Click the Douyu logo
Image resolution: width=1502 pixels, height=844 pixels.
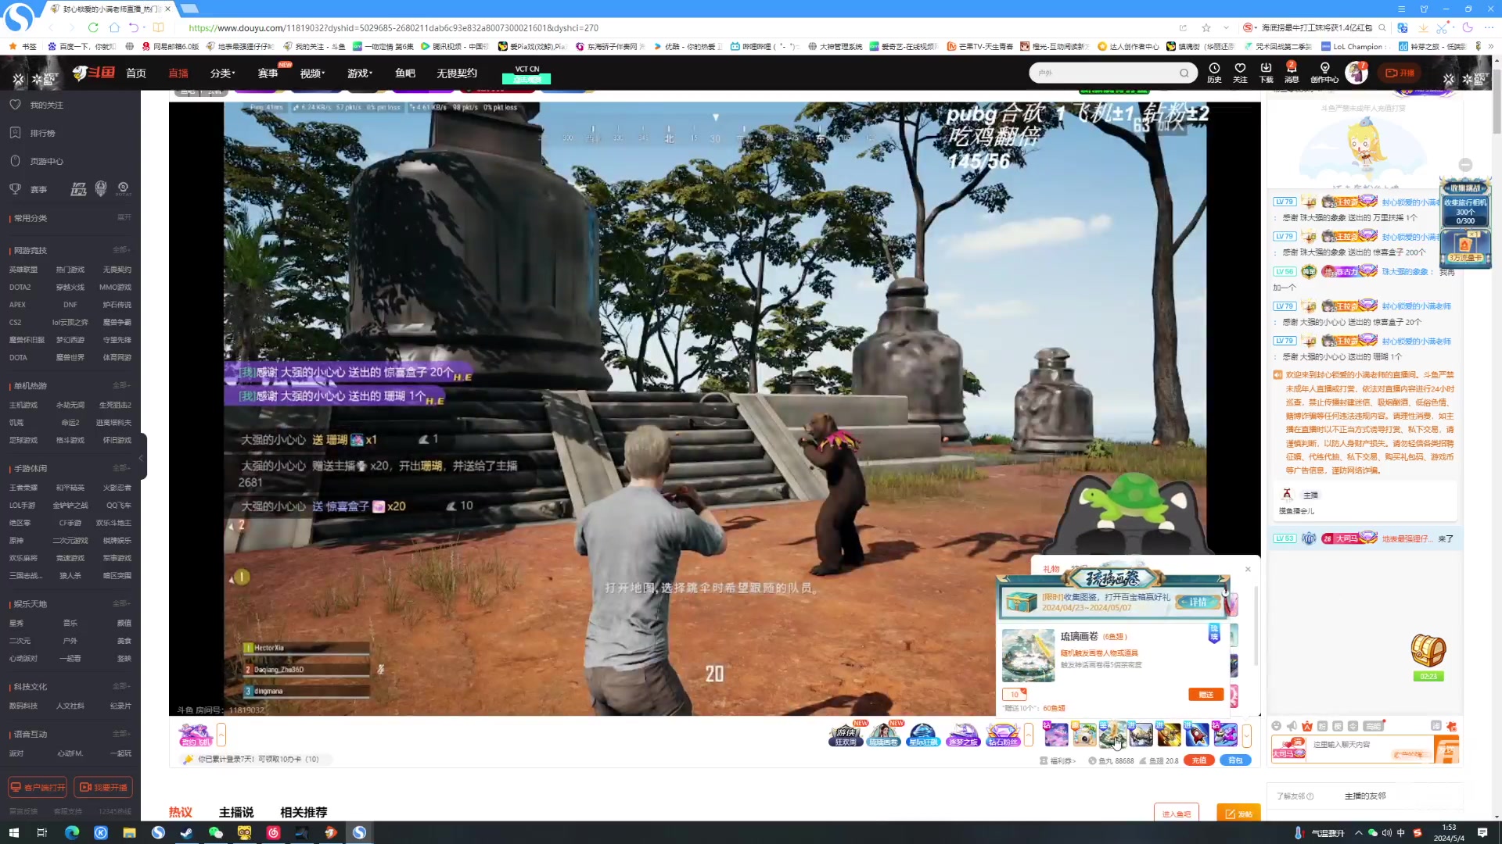click(x=93, y=73)
